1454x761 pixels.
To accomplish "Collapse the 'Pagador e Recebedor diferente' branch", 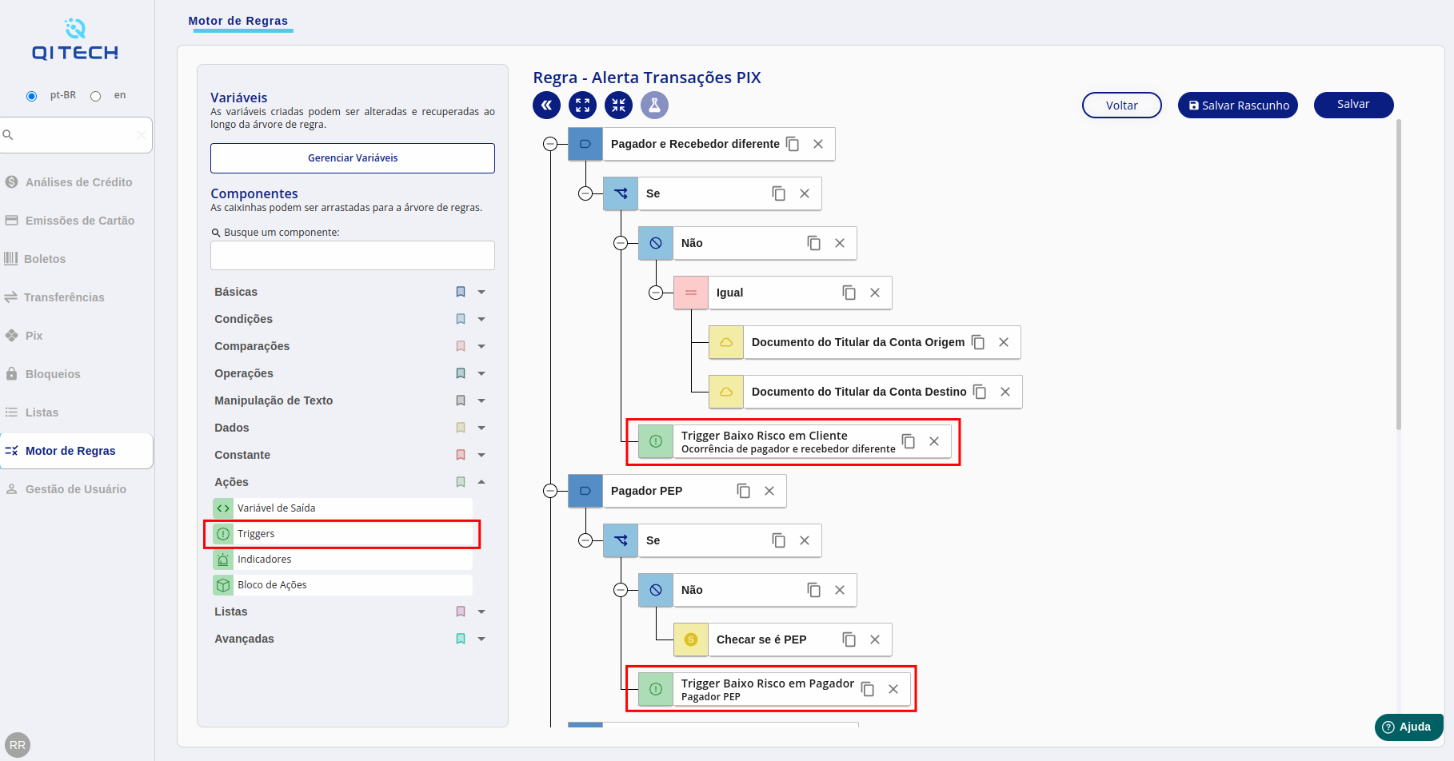I will 550,144.
